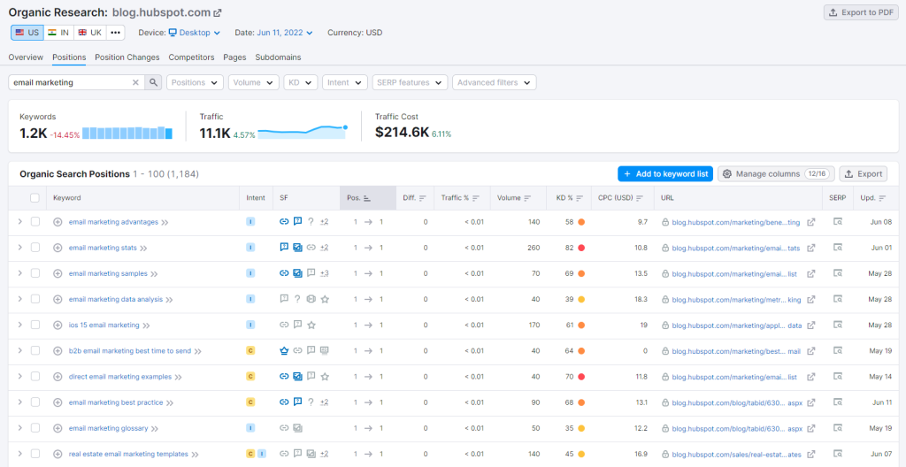The width and height of the screenshot is (906, 467).
Task: Toggle the select-all header checkbox
Action: (x=35, y=197)
